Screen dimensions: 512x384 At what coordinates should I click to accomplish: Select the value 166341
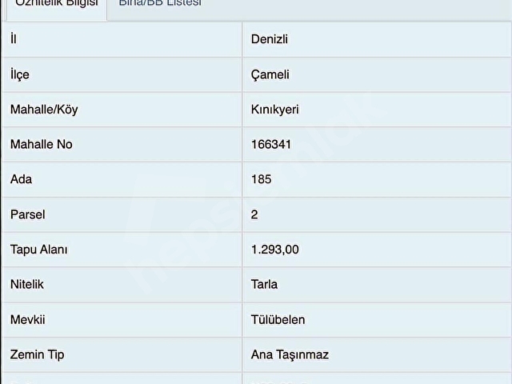pos(270,144)
